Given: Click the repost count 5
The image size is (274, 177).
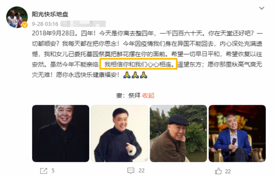Looking at the screenshot, I should click(x=53, y=171).
